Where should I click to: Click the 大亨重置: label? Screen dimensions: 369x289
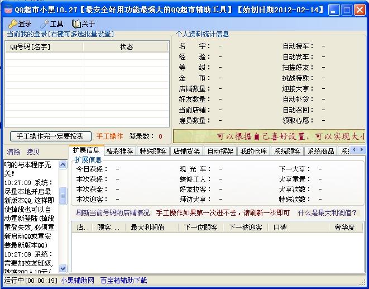[x=295, y=179]
